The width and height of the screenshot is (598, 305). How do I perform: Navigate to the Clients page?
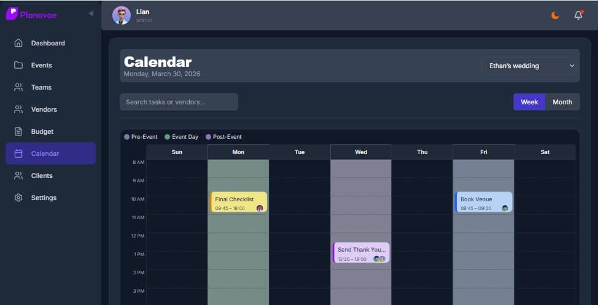[x=42, y=176]
